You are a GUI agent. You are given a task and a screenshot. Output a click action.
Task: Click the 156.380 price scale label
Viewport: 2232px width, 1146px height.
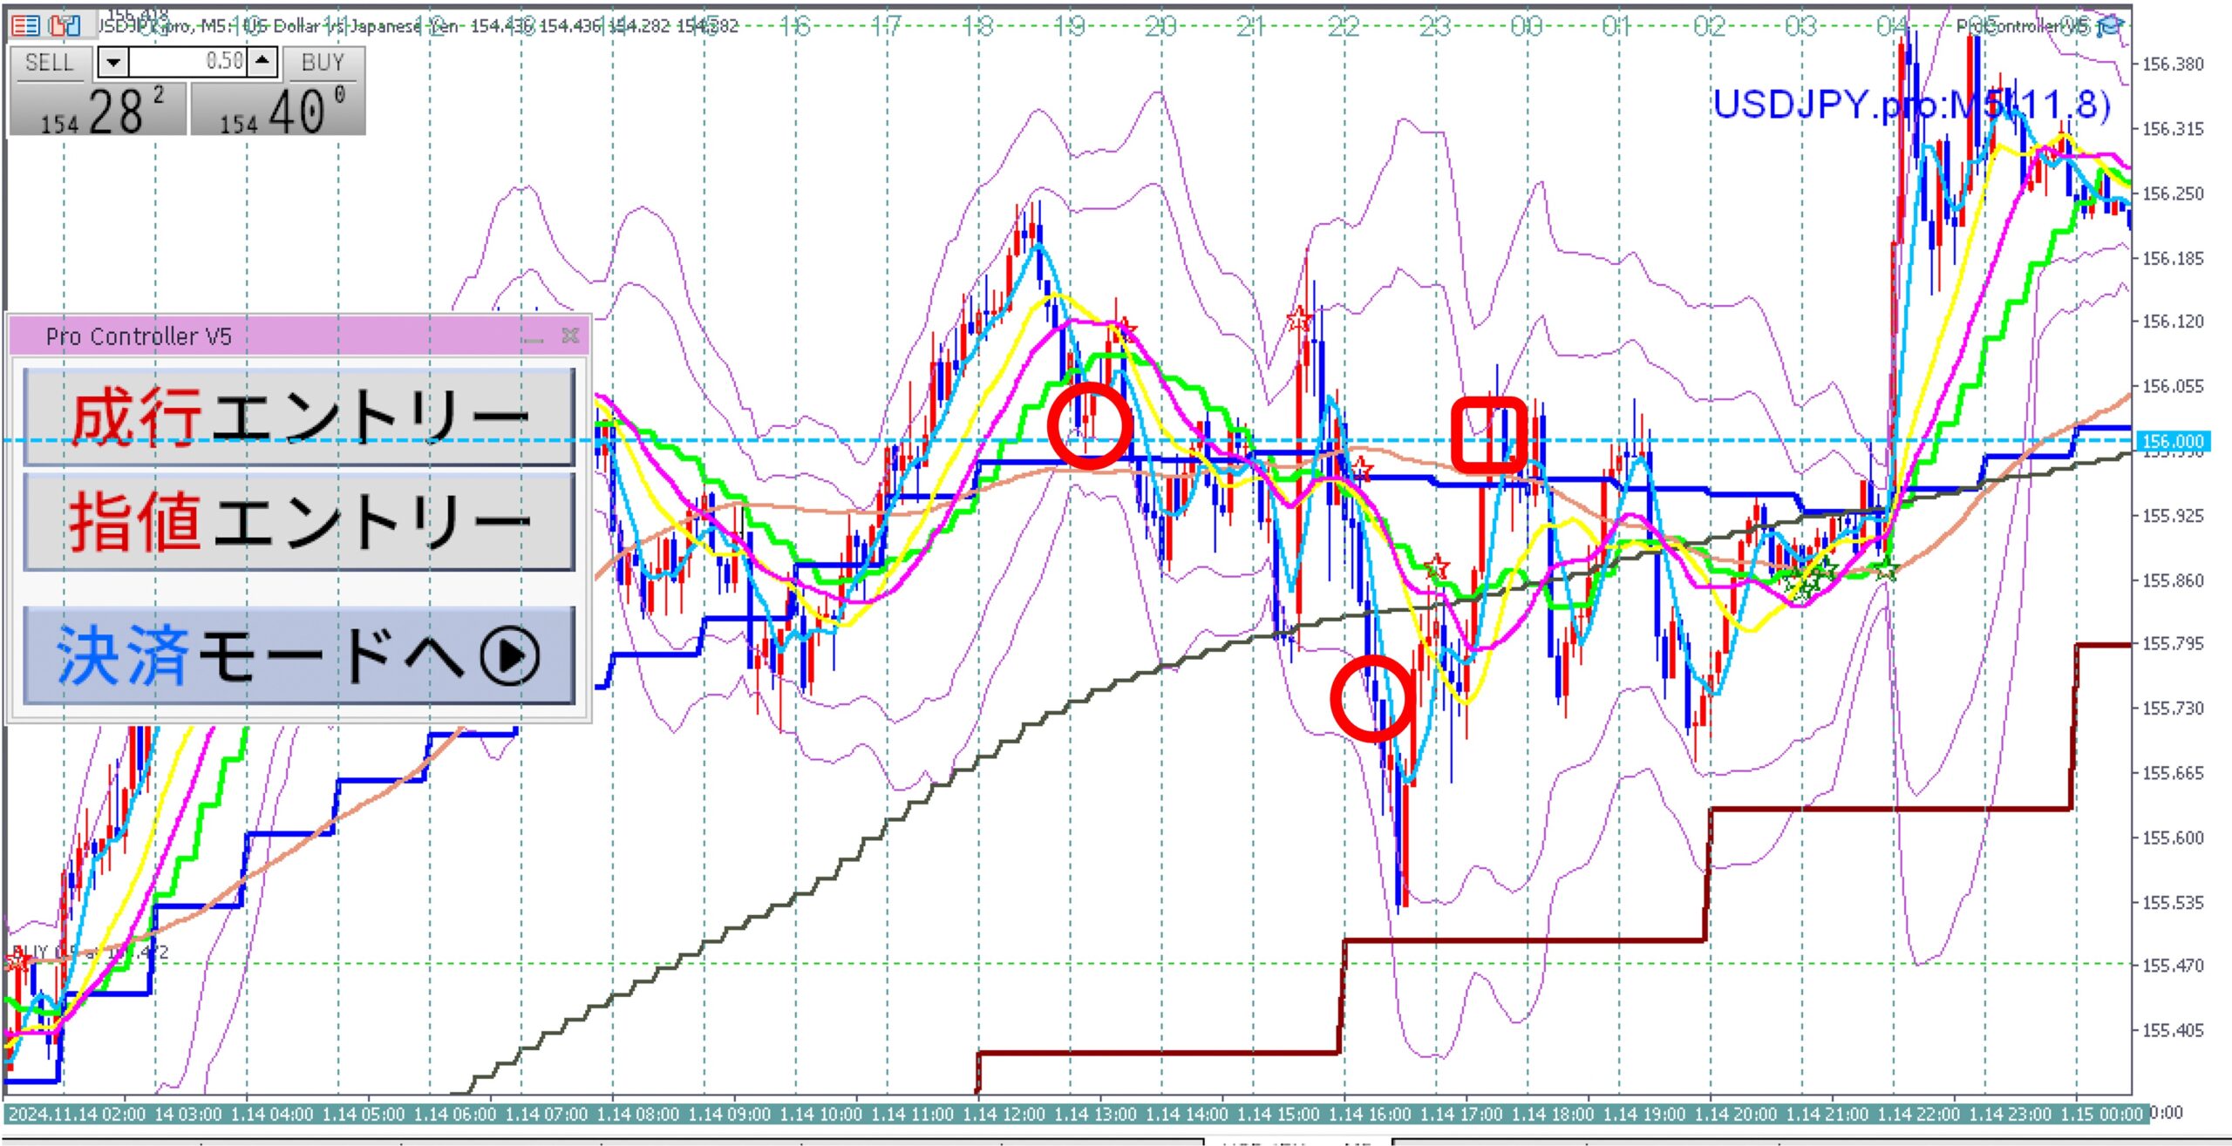(2172, 64)
